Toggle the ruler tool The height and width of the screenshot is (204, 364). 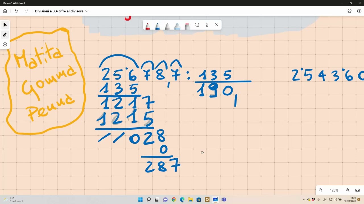click(x=207, y=25)
